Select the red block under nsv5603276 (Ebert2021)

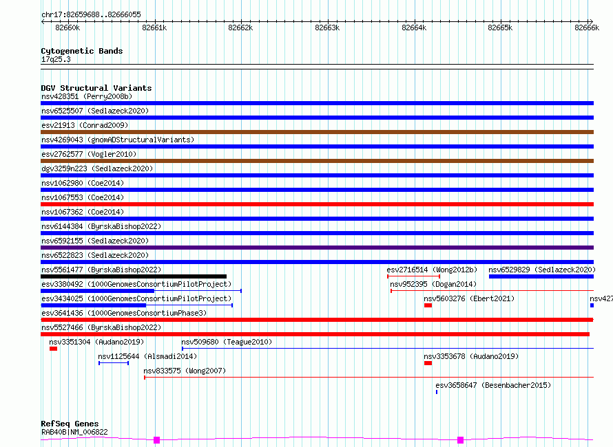point(428,305)
